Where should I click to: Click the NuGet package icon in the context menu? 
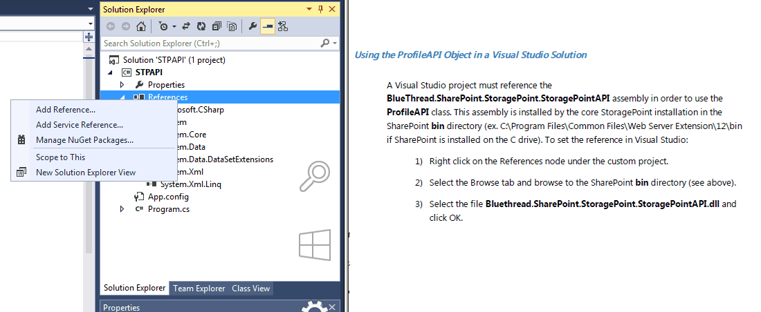point(21,140)
